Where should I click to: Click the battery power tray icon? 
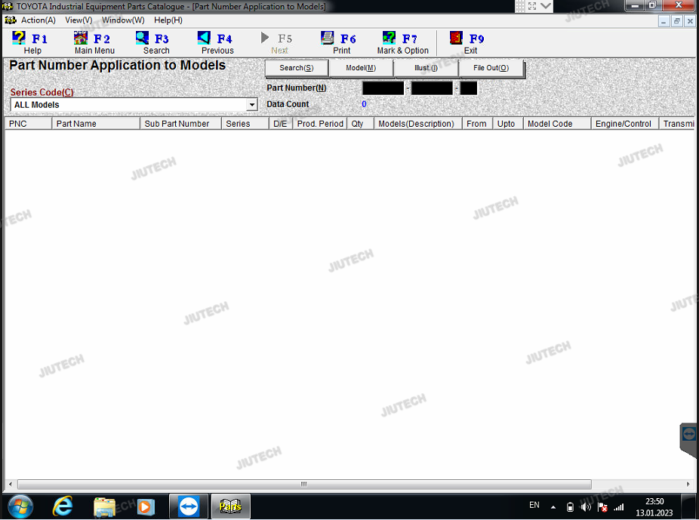[x=570, y=507]
